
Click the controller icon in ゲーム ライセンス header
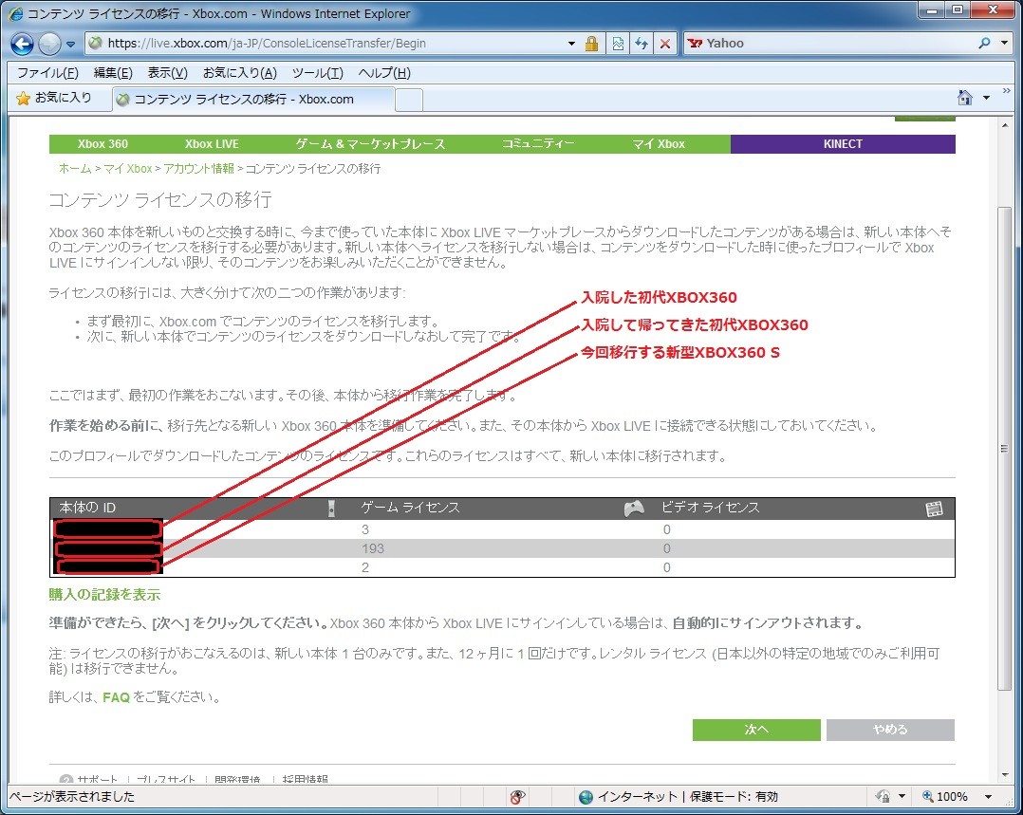pos(634,509)
